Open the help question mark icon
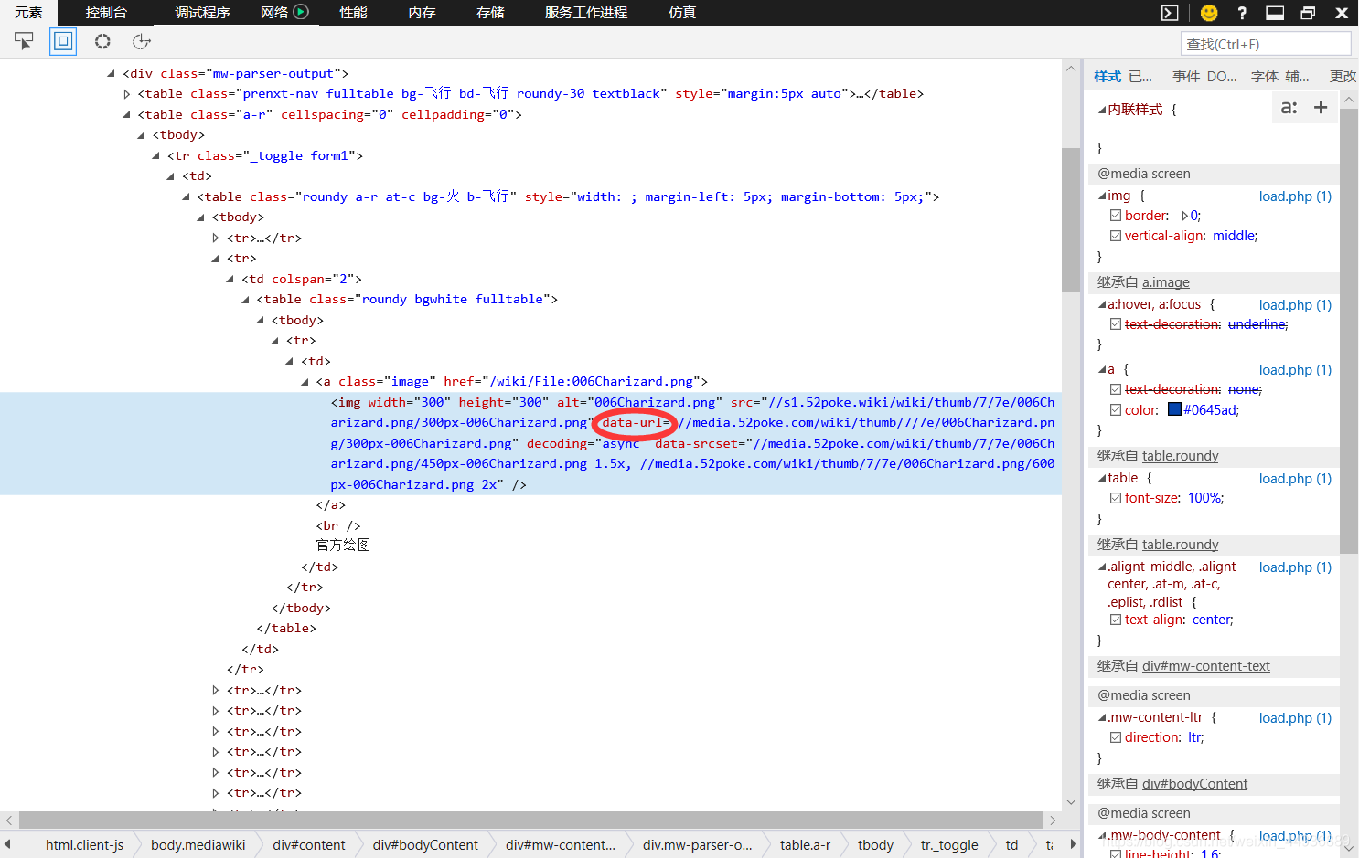This screenshot has width=1359, height=858. pos(1242,13)
